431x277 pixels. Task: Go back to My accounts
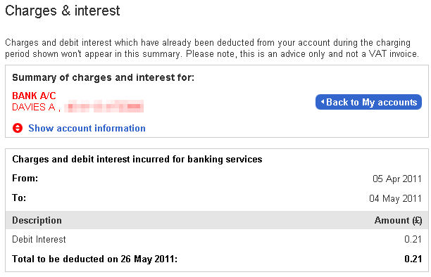coord(368,102)
